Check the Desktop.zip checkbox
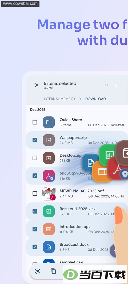This screenshot has width=128, height=284. [x=35, y=158]
